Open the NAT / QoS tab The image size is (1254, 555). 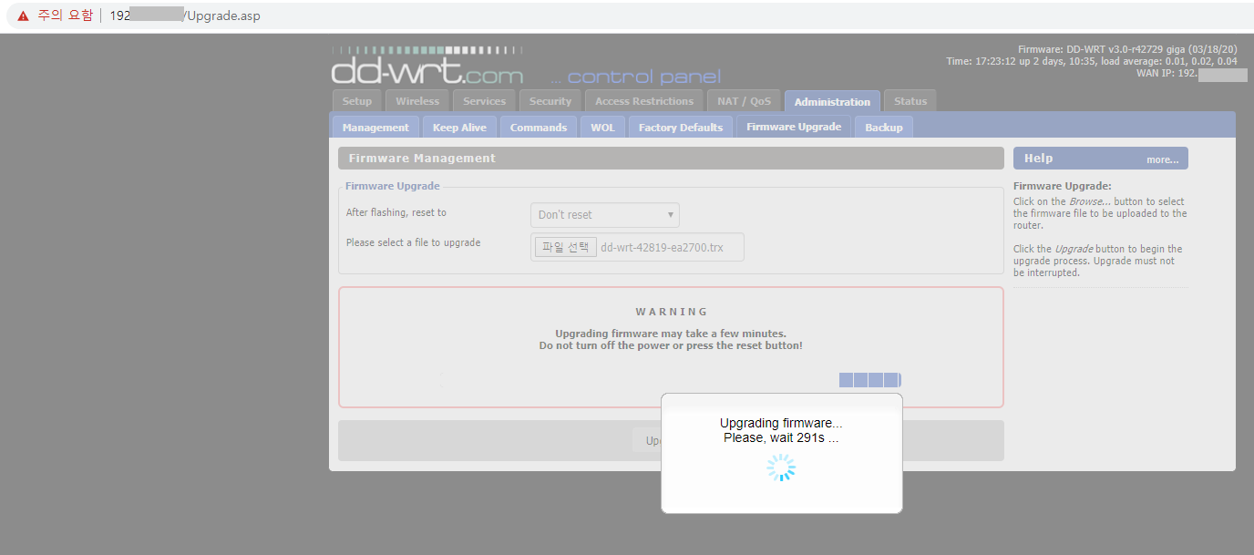pyautogui.click(x=744, y=101)
